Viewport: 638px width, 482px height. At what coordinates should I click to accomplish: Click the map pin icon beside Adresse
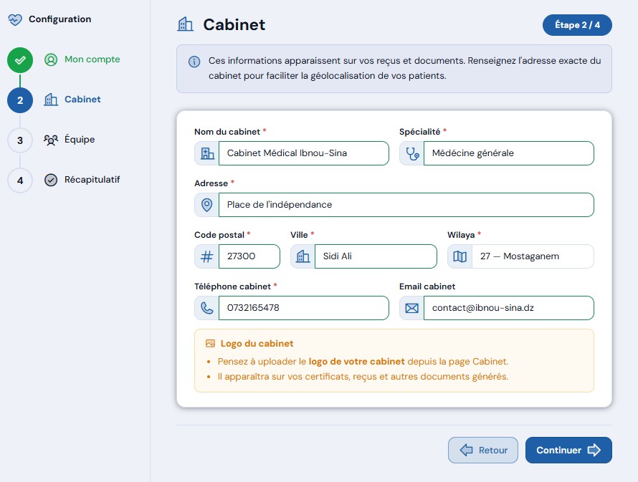(x=206, y=205)
